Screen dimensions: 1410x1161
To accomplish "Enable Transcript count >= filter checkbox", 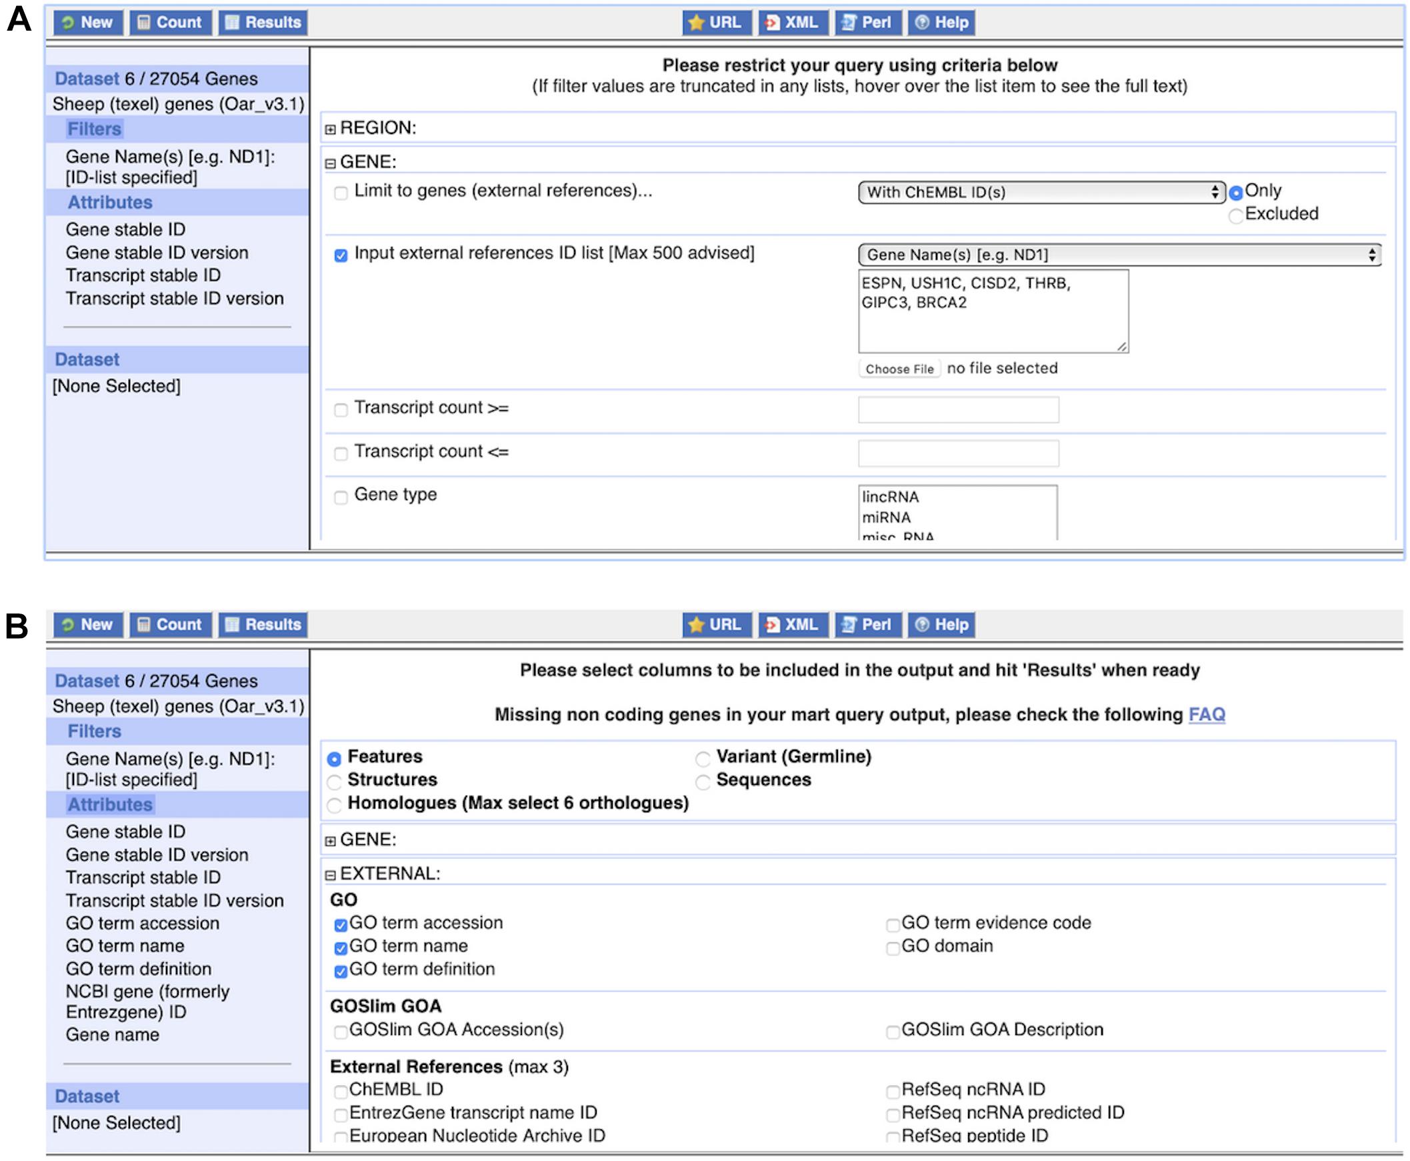I will coord(341,410).
